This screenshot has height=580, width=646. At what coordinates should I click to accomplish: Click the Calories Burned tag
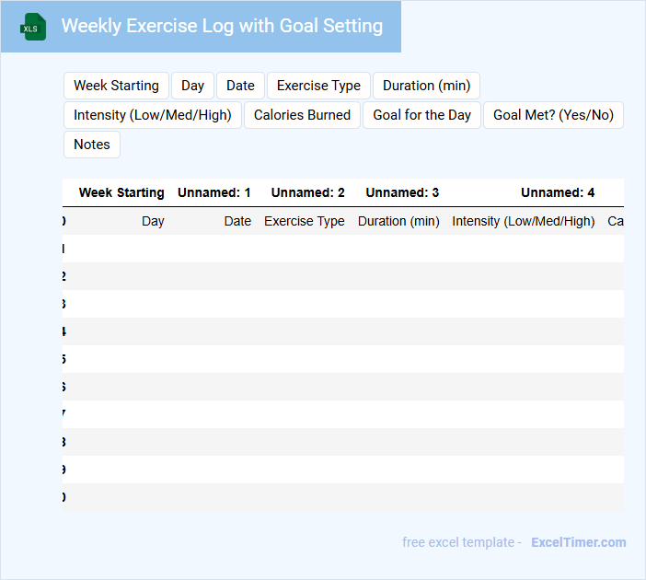302,115
